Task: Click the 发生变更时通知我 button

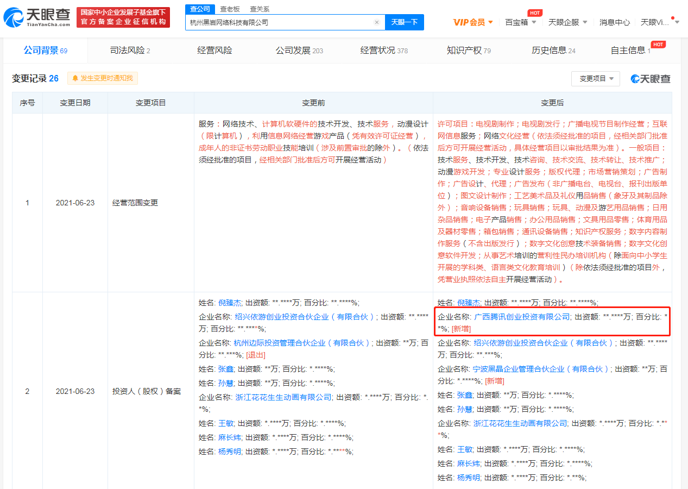Action: tap(103, 78)
